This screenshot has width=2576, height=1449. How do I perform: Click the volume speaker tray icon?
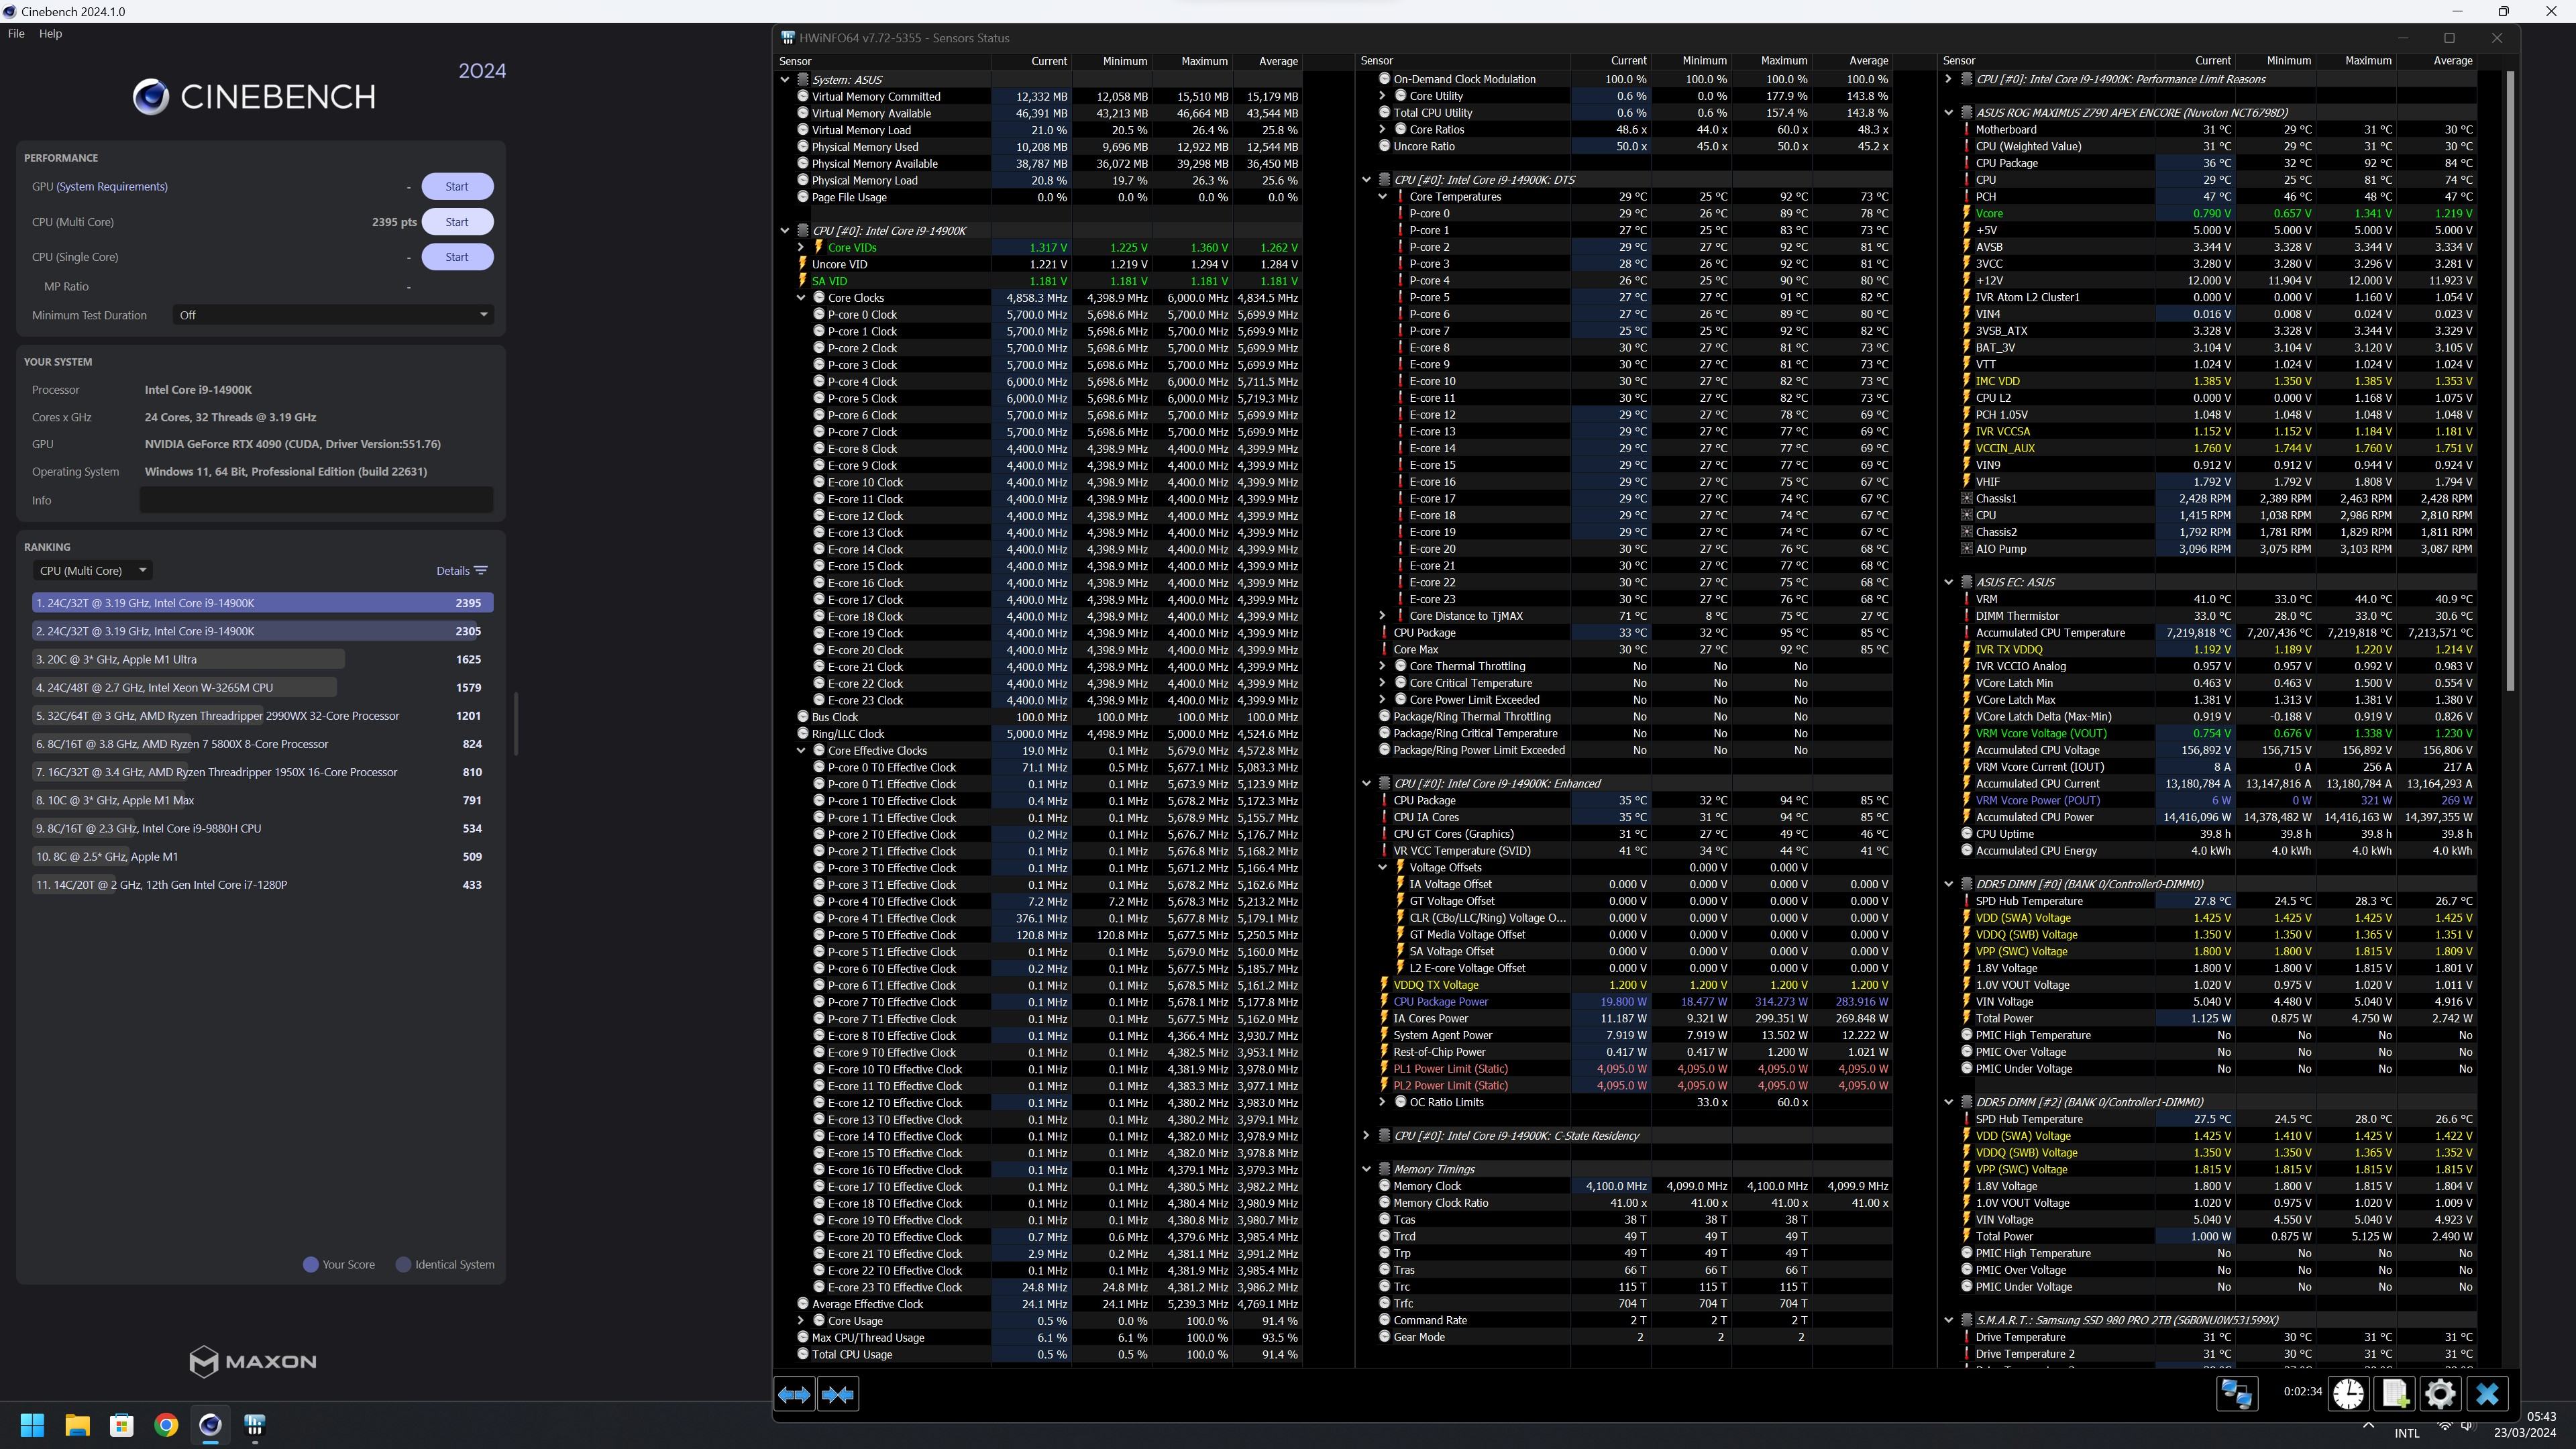[x=2467, y=1425]
